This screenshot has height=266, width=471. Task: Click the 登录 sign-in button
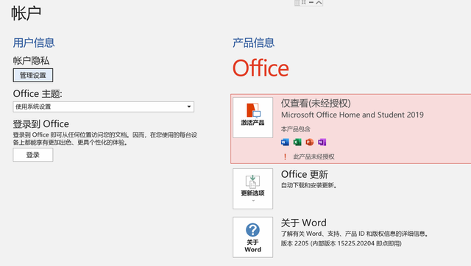pos(33,155)
